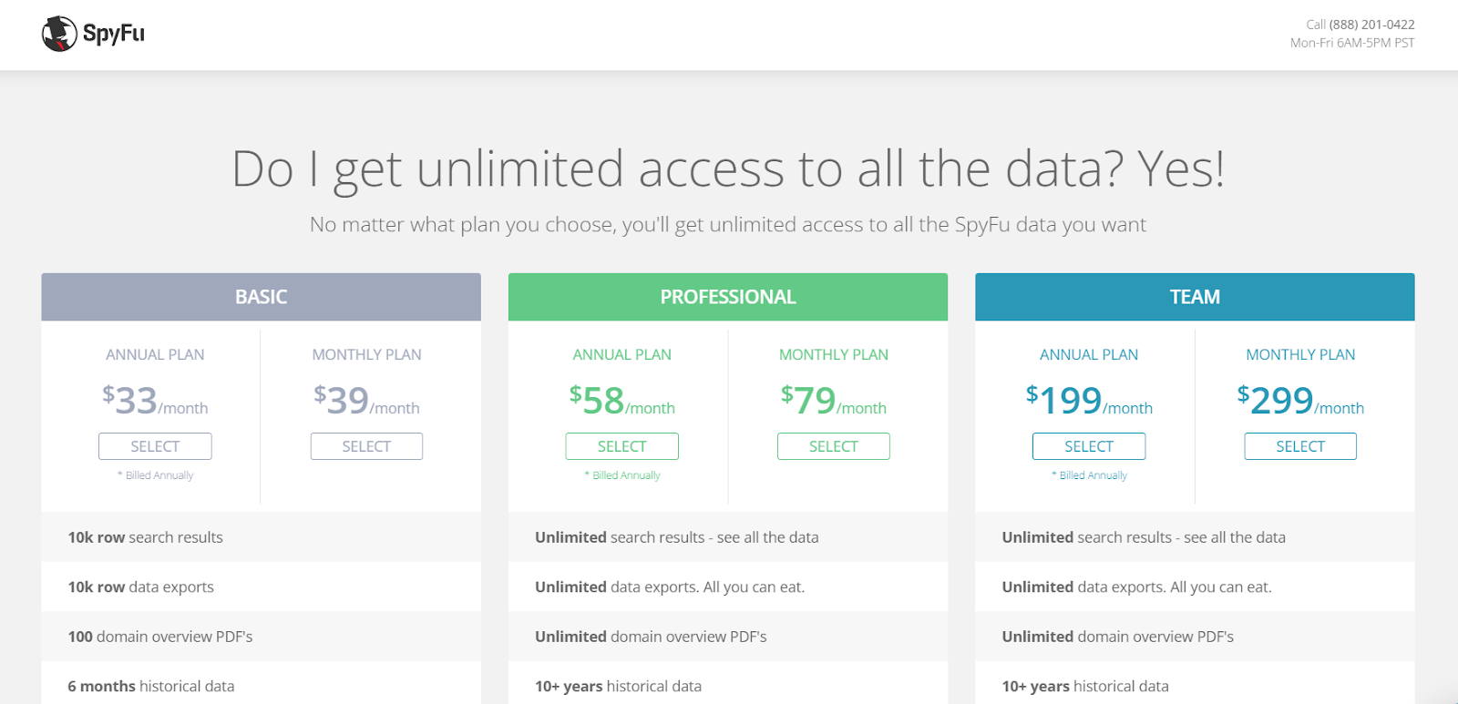
Task: Select the Team monthly plan at $299
Action: click(x=1299, y=446)
